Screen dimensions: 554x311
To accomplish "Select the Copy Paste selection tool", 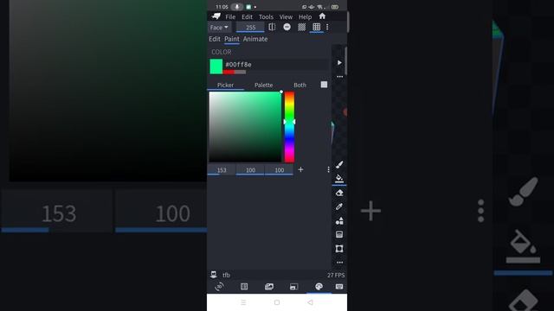I will 339,249.
